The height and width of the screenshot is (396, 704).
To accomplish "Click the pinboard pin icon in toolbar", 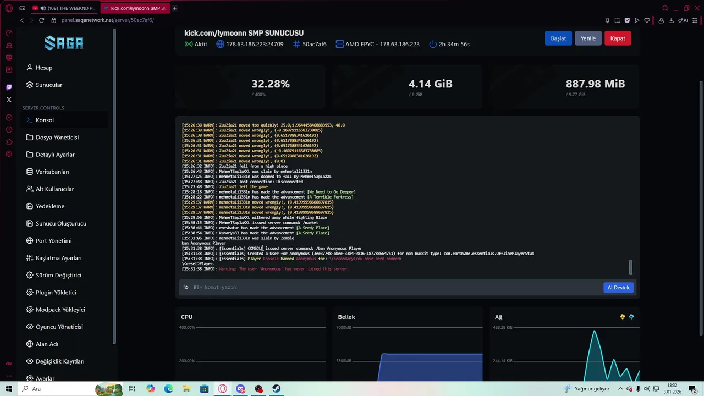I will [607, 20].
